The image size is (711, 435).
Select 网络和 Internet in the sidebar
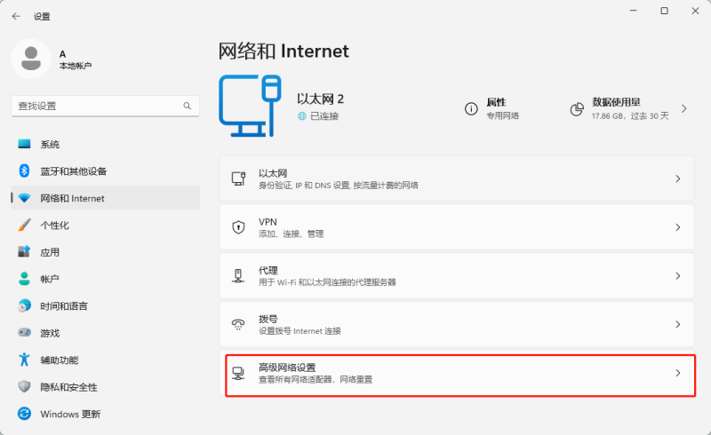pos(105,198)
